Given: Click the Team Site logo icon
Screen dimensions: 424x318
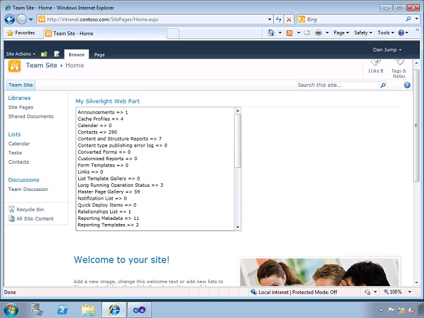Looking at the screenshot, I should coord(14,66).
